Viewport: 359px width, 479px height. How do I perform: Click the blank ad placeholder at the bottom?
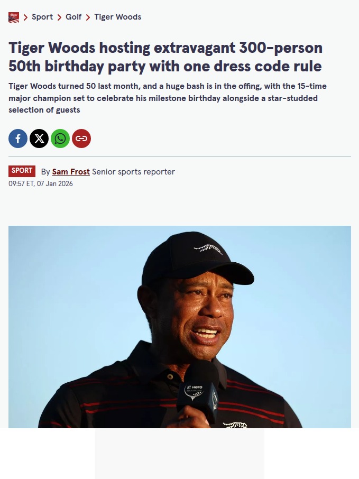tap(180, 454)
